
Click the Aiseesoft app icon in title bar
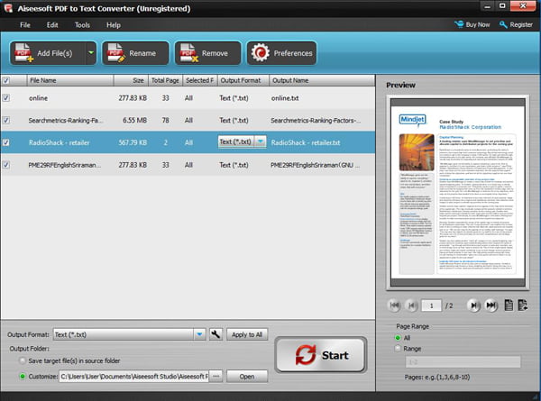(8, 8)
